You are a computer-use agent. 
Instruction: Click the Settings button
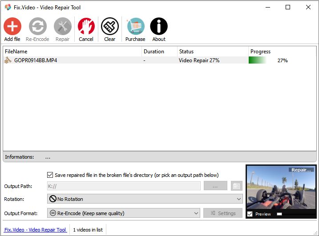coord(223,213)
